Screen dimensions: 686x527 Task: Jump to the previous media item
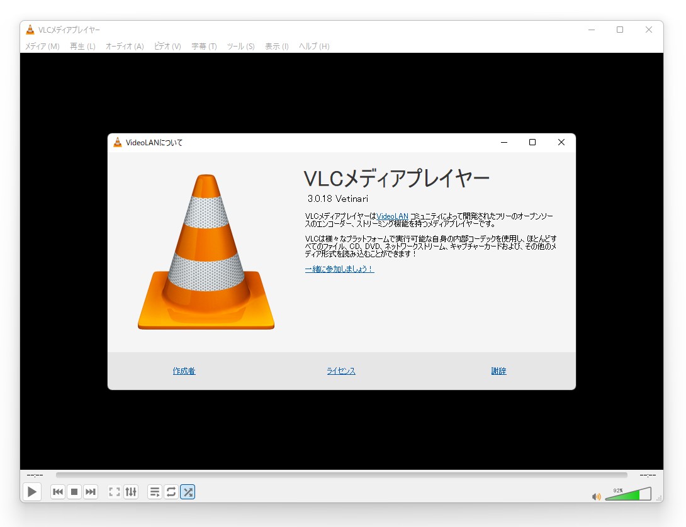coord(57,492)
